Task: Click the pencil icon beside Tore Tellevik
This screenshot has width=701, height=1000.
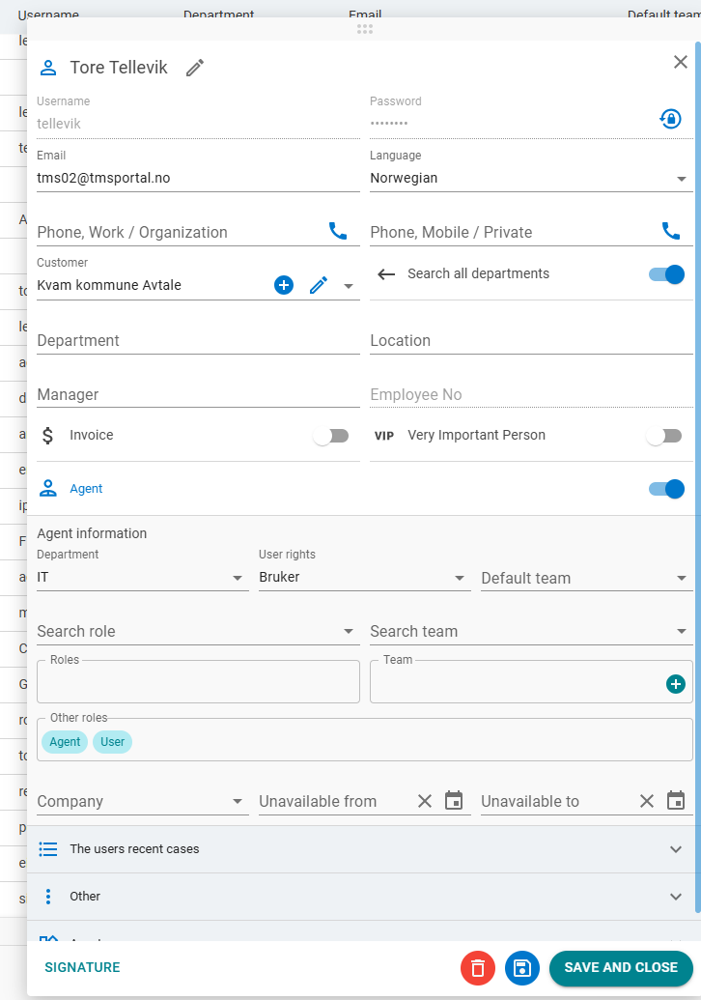Action: pos(195,68)
